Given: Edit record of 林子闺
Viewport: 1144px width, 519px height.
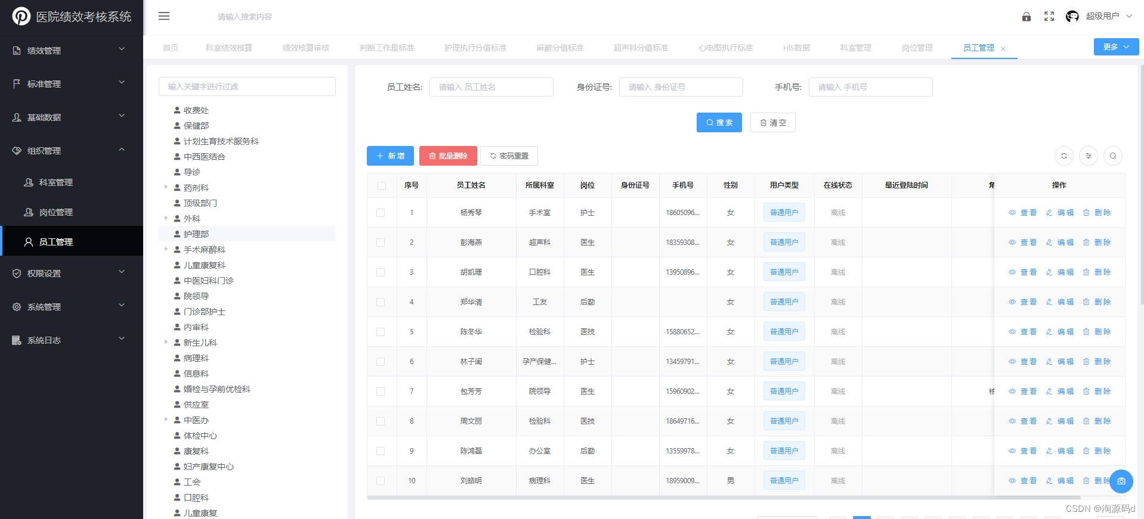Looking at the screenshot, I should 1059,362.
